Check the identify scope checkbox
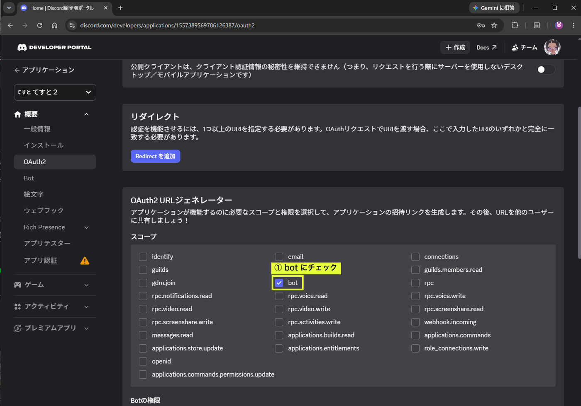581x406 pixels. click(x=143, y=257)
